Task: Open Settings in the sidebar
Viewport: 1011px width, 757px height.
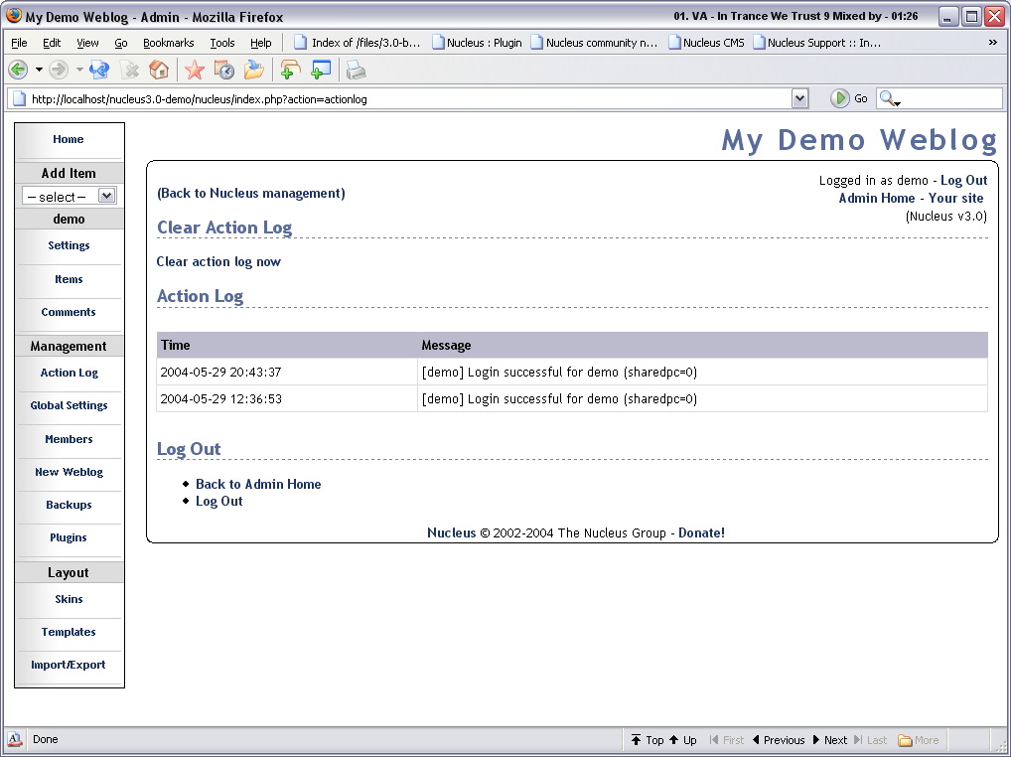Action: pos(69,245)
